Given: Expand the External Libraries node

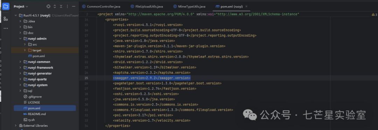Looking at the screenshot, I should click(16, 125).
